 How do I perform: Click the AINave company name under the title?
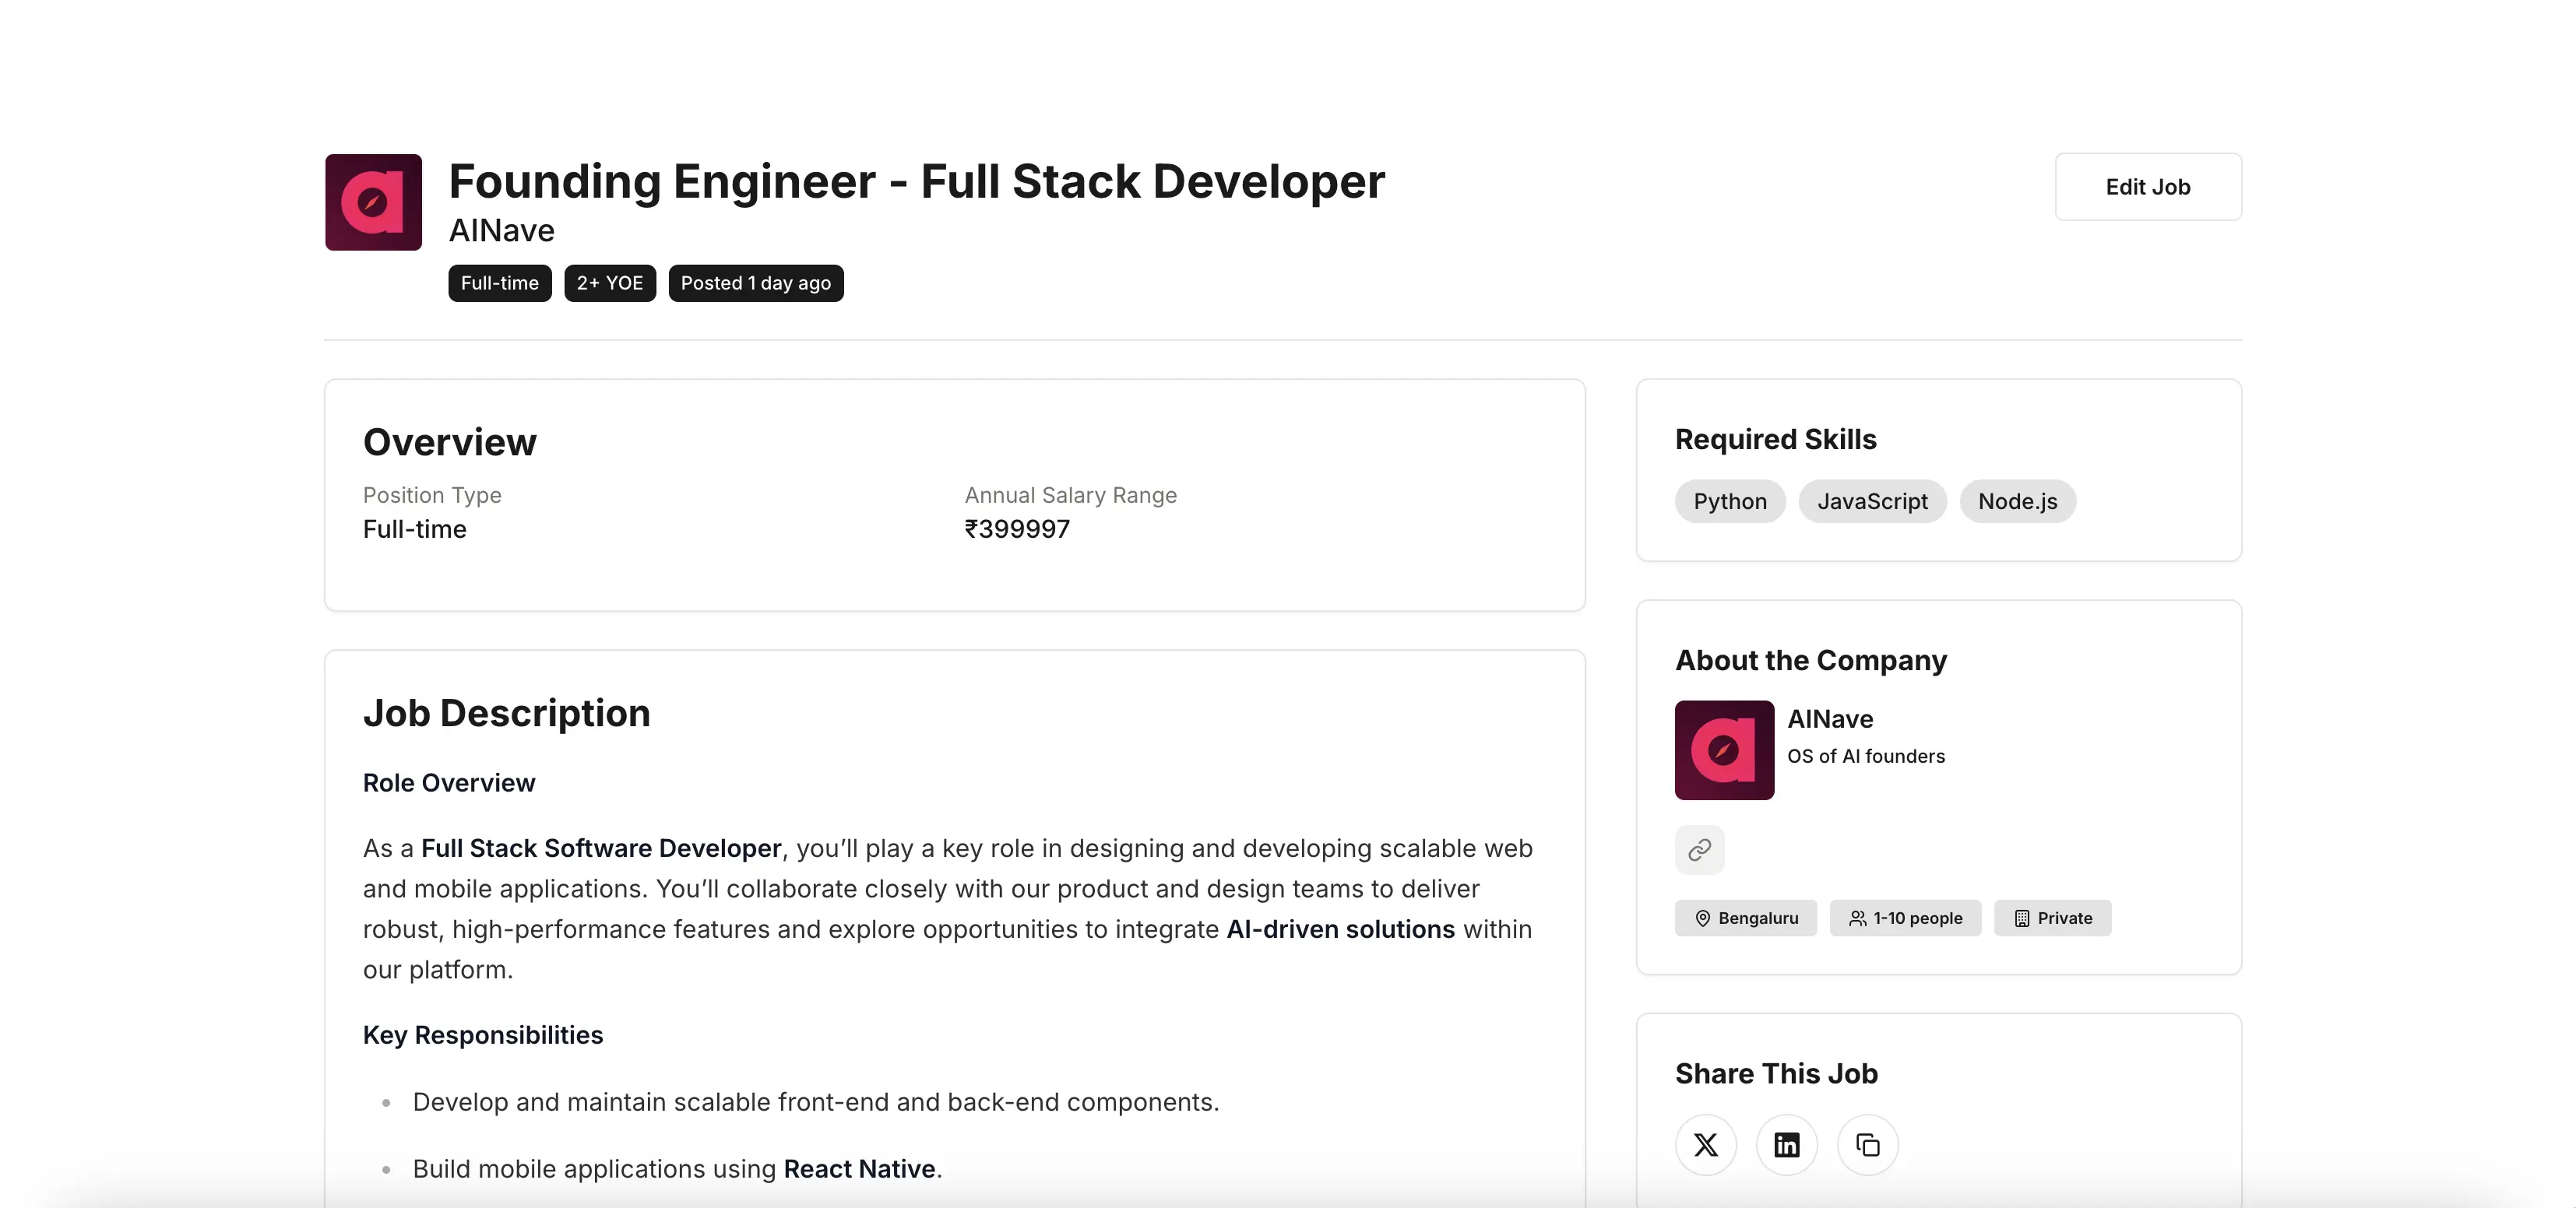(x=501, y=231)
